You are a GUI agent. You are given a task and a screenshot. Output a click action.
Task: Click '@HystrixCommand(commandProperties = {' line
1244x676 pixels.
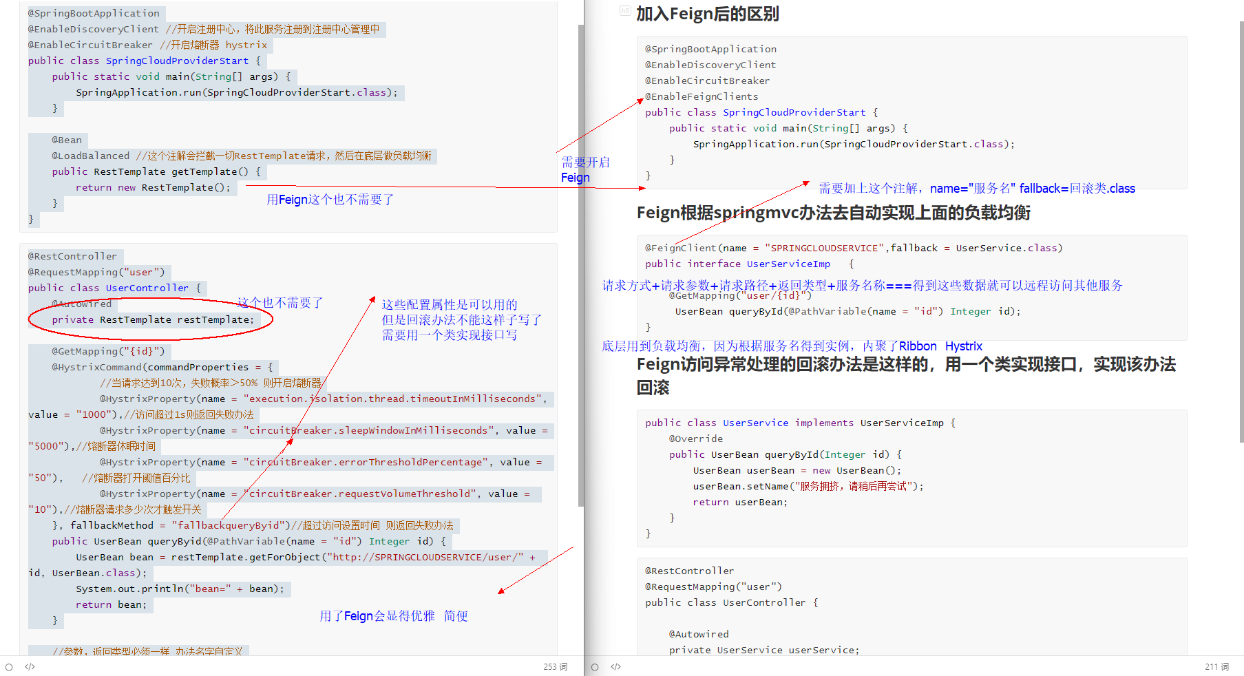tap(162, 367)
